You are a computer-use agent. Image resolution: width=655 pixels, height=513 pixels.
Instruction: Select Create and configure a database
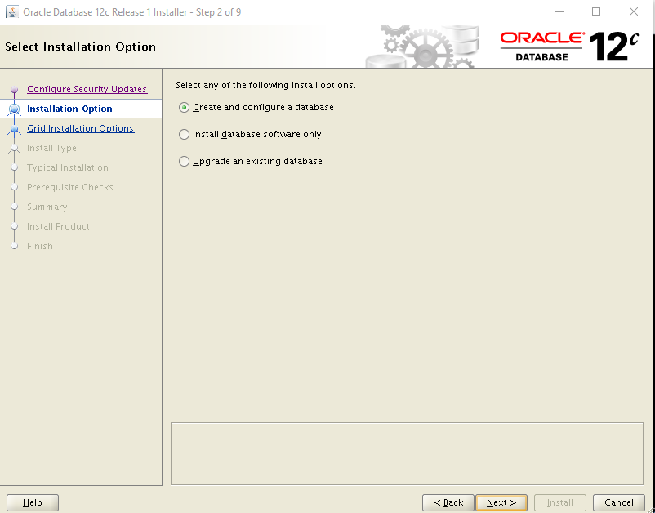pyautogui.click(x=184, y=107)
